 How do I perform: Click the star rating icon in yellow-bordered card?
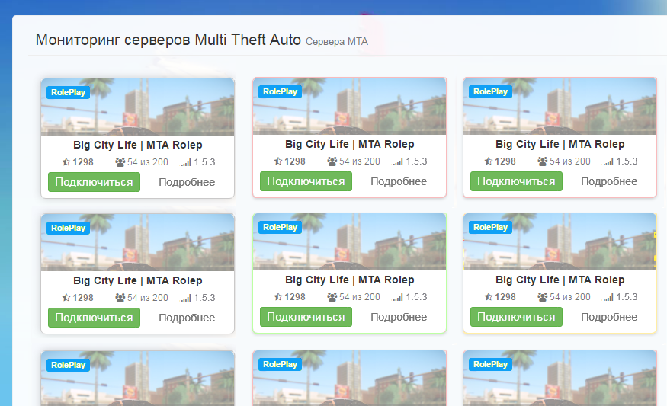[489, 297]
